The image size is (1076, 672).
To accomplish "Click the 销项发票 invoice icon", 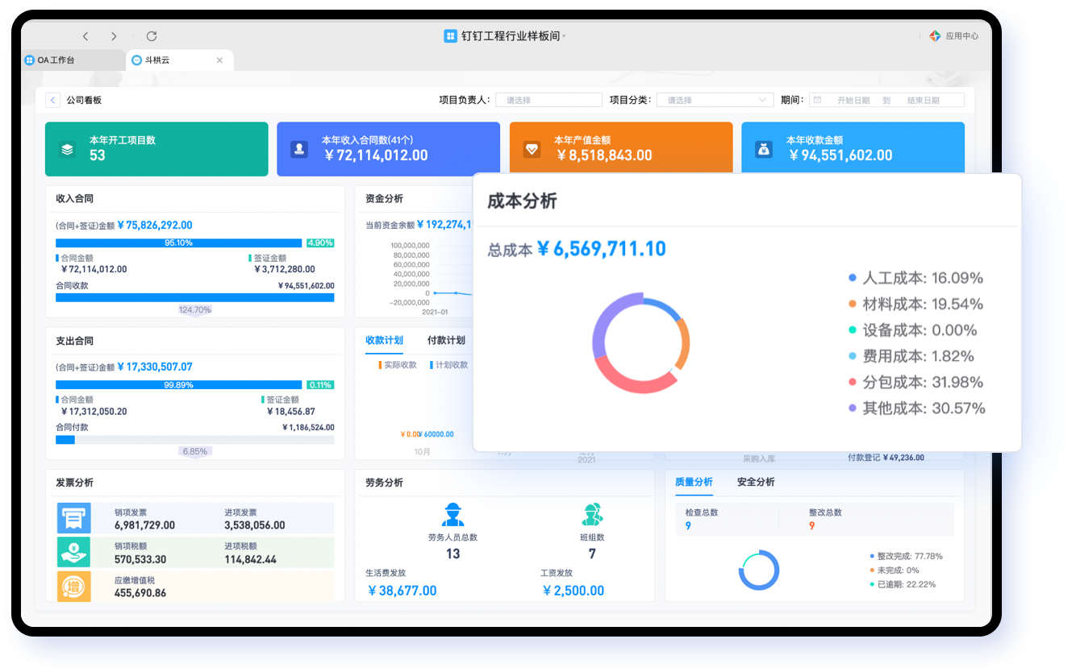I will click(x=74, y=518).
